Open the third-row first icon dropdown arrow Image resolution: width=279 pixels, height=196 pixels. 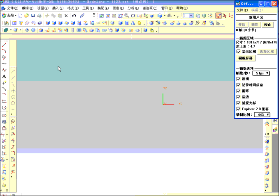click(11, 30)
